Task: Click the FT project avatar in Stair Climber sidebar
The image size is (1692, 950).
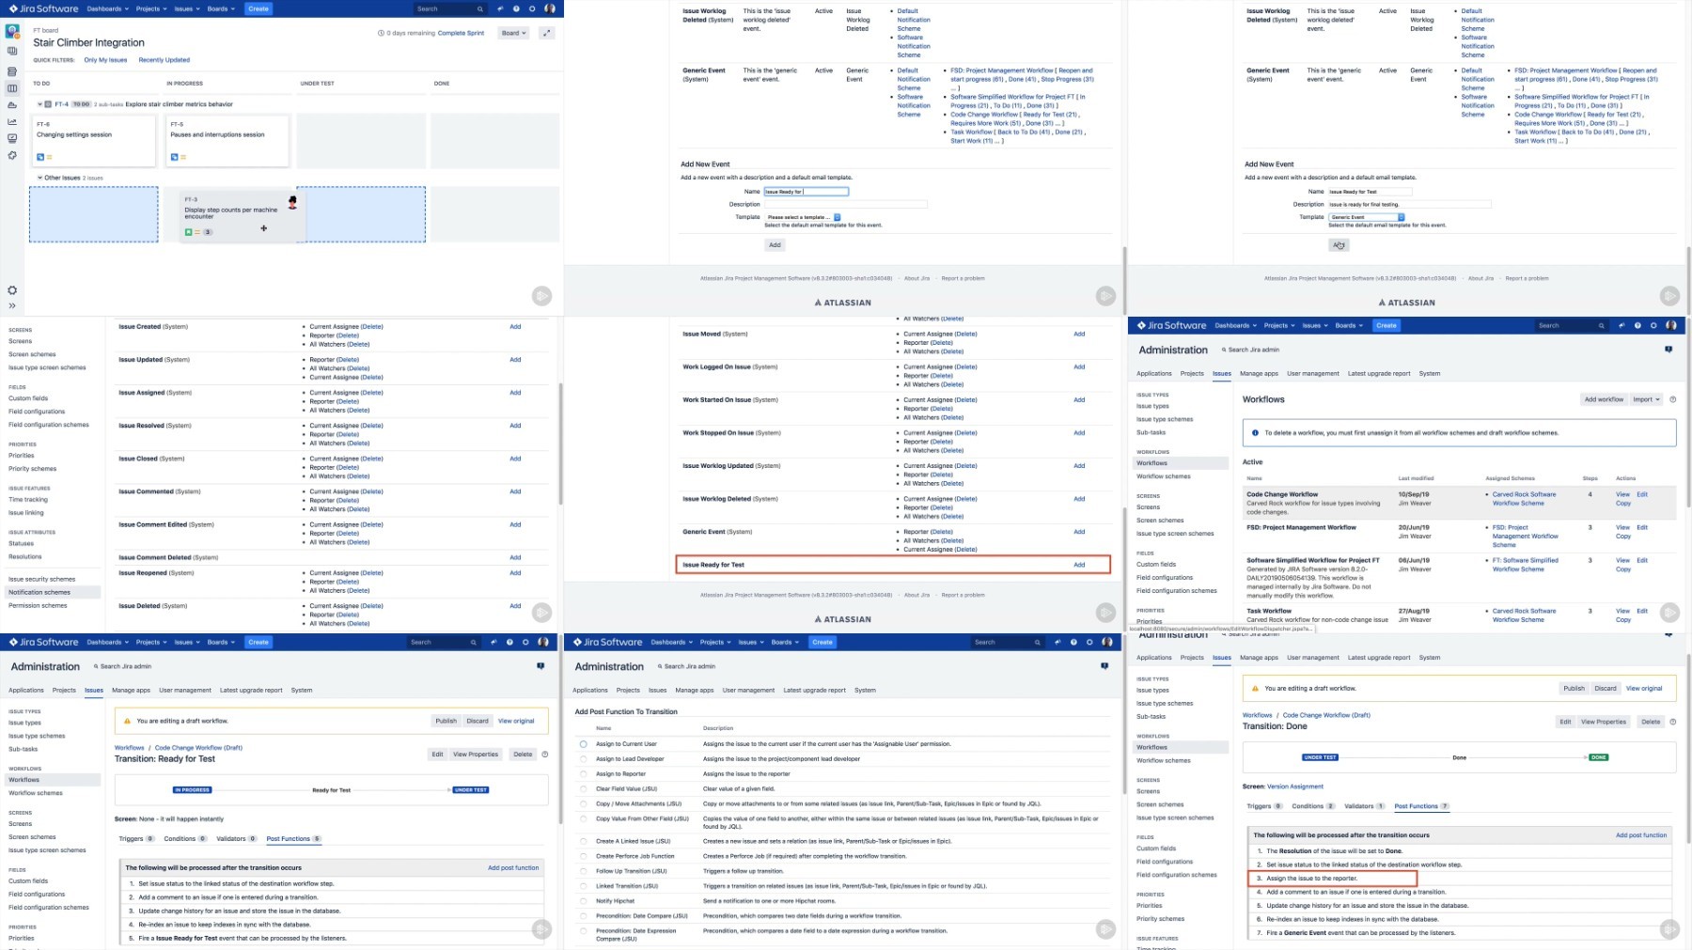Action: 12,32
